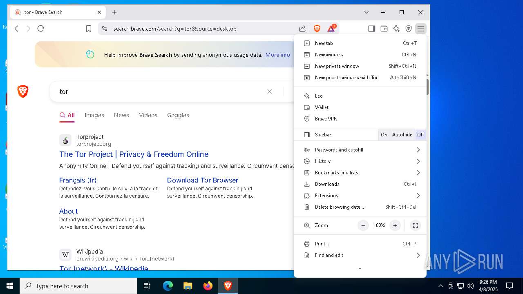Click the address bar URL
The image size is (523, 294).
175,29
